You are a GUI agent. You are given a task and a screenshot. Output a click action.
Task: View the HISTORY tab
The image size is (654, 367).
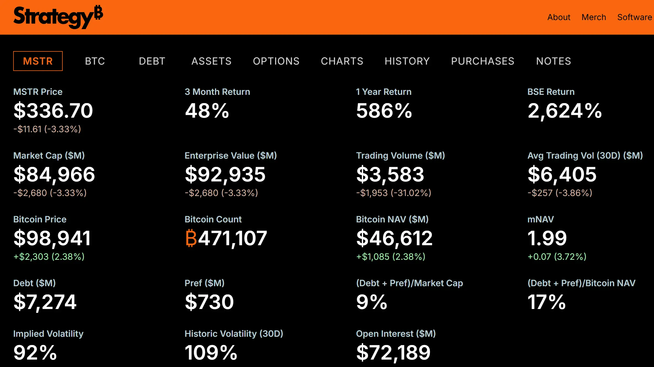pos(407,61)
